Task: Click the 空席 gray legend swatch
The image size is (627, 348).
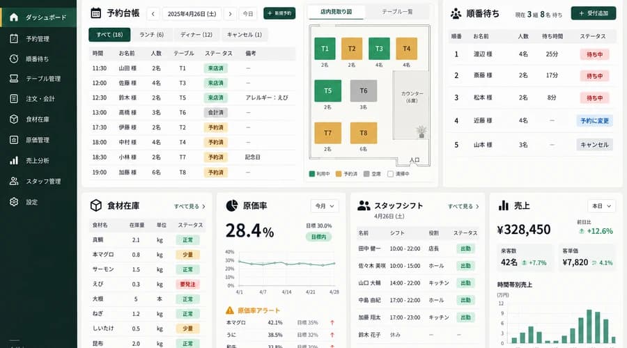Action: tap(366, 174)
